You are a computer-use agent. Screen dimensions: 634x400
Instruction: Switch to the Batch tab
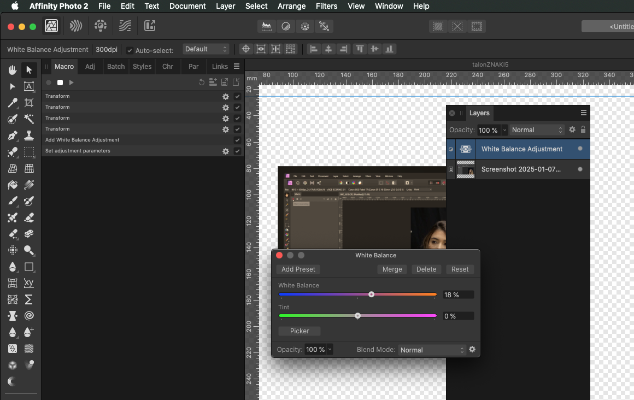[116, 66]
